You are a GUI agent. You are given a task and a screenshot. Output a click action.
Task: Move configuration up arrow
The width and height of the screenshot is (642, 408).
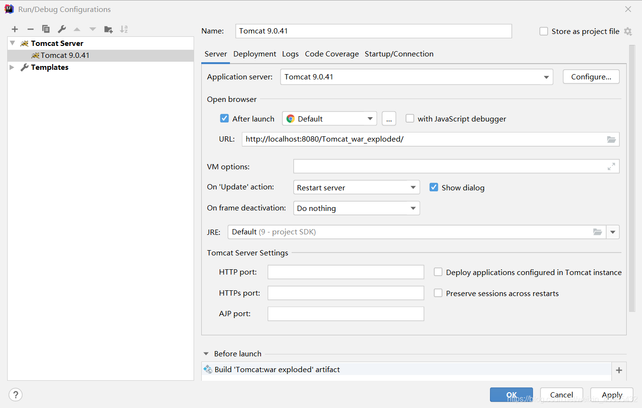pos(77,29)
